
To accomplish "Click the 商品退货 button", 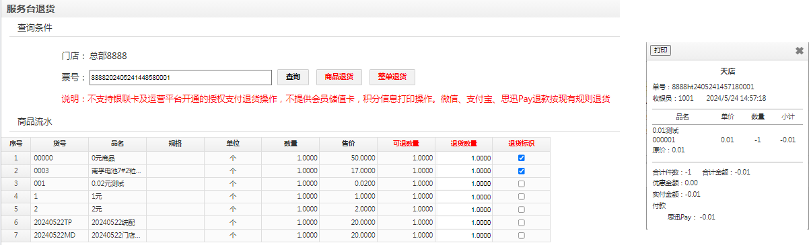I will pyautogui.click(x=339, y=77).
